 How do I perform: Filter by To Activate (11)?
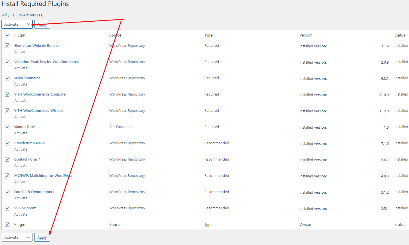point(31,15)
